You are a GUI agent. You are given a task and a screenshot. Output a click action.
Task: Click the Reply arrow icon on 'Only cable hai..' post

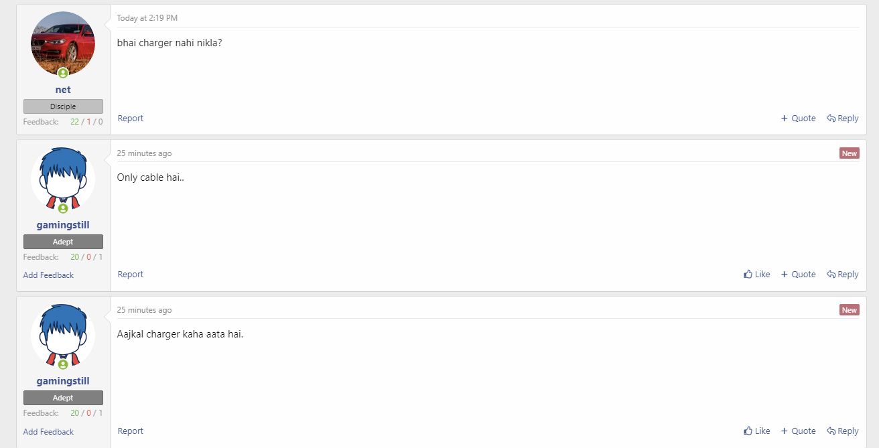point(831,274)
